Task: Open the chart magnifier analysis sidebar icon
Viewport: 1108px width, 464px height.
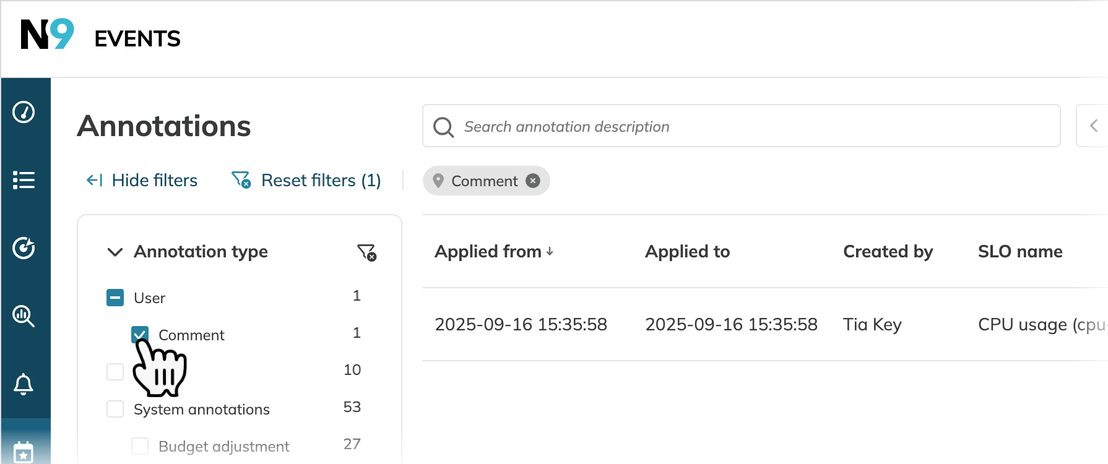Action: click(x=24, y=316)
